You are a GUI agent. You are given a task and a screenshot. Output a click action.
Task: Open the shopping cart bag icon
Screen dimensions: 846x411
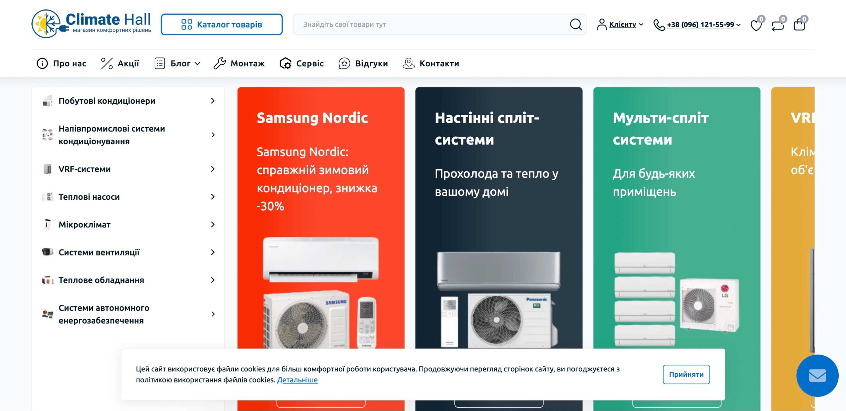pyautogui.click(x=799, y=25)
